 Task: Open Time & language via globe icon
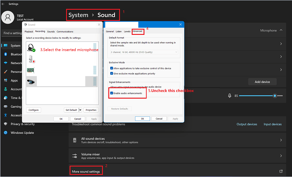[x=6, y=98]
